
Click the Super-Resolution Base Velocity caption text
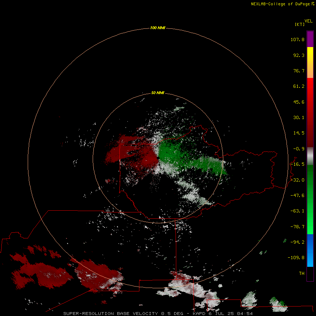tap(158, 314)
